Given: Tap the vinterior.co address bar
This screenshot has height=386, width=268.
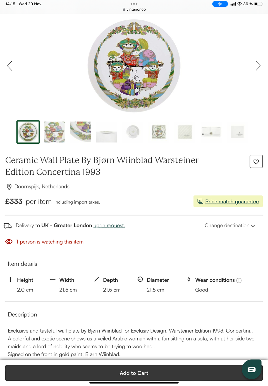Looking at the screenshot, I should [x=134, y=9].
